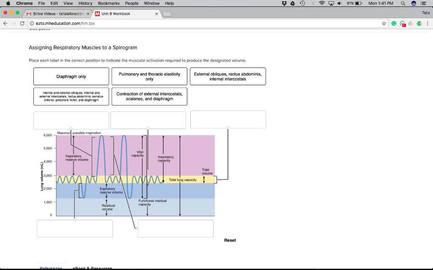Screen dimensions: 433x270
Task: Select the Diaphragm only label box
Action: point(71,76)
